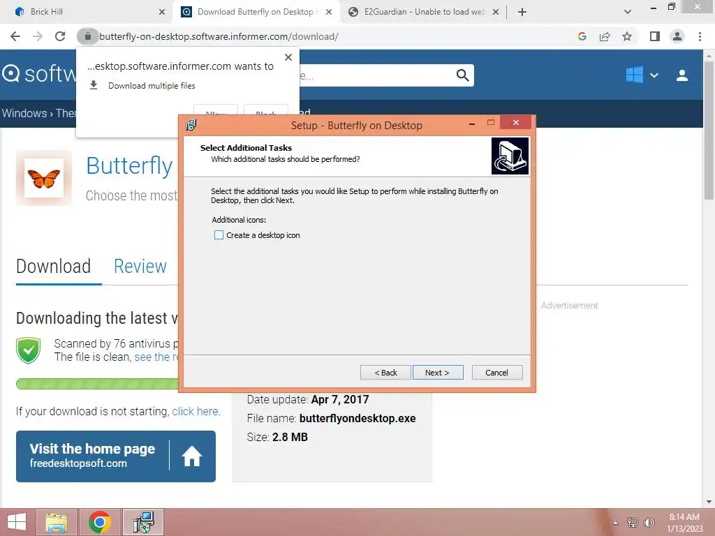Click the network tray icon
This screenshot has height=536, width=715.
tap(633, 523)
